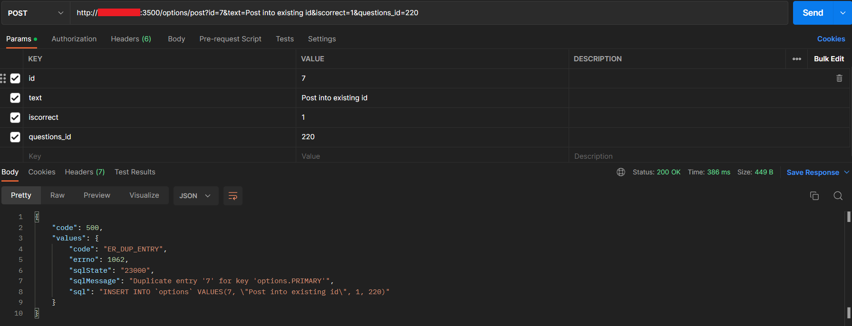The image size is (852, 326).
Task: Click the 'text' key cell
Action: pos(159,98)
